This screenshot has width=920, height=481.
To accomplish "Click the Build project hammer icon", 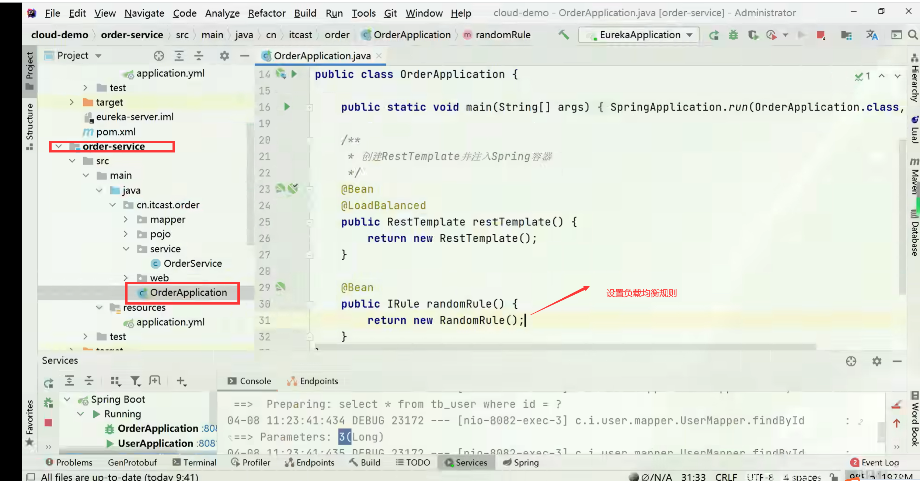I will tap(563, 35).
